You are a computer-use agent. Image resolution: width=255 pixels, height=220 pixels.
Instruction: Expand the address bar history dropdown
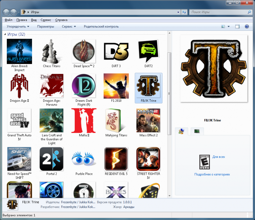pyautogui.click(x=178, y=12)
